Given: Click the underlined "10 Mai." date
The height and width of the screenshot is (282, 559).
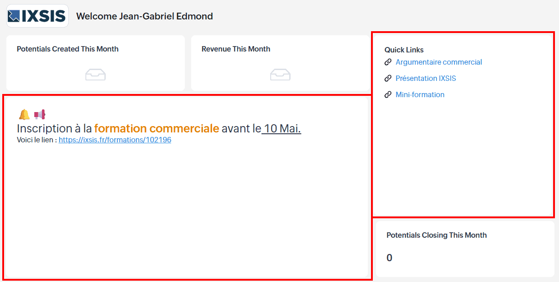Looking at the screenshot, I should pyautogui.click(x=282, y=129).
